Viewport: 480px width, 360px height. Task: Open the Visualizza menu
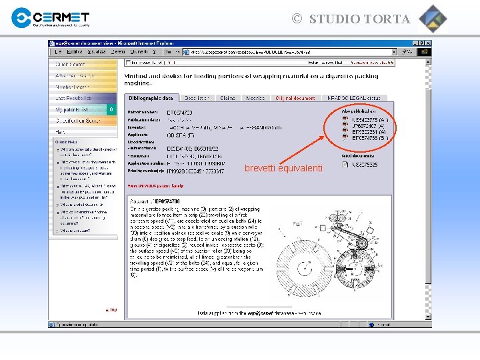click(97, 52)
